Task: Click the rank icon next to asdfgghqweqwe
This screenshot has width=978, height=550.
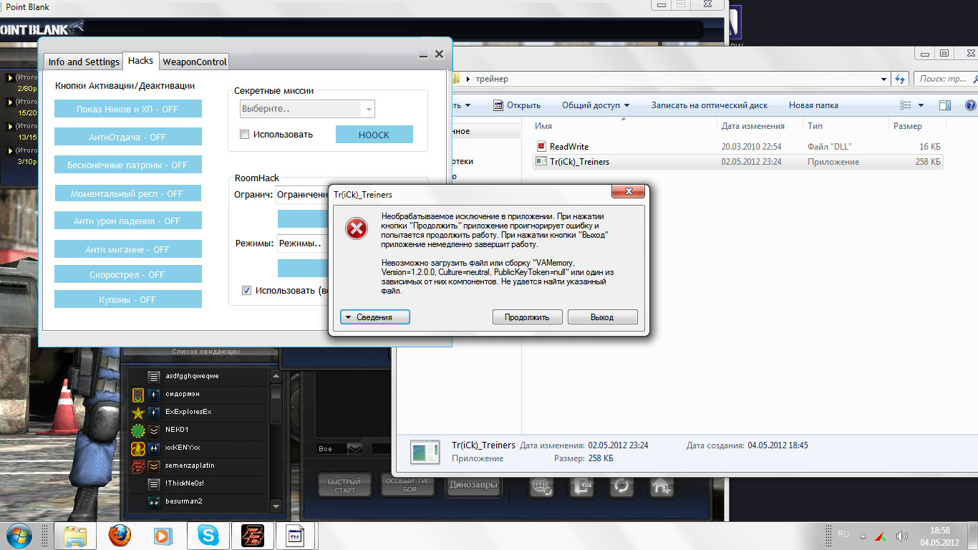Action: (154, 377)
